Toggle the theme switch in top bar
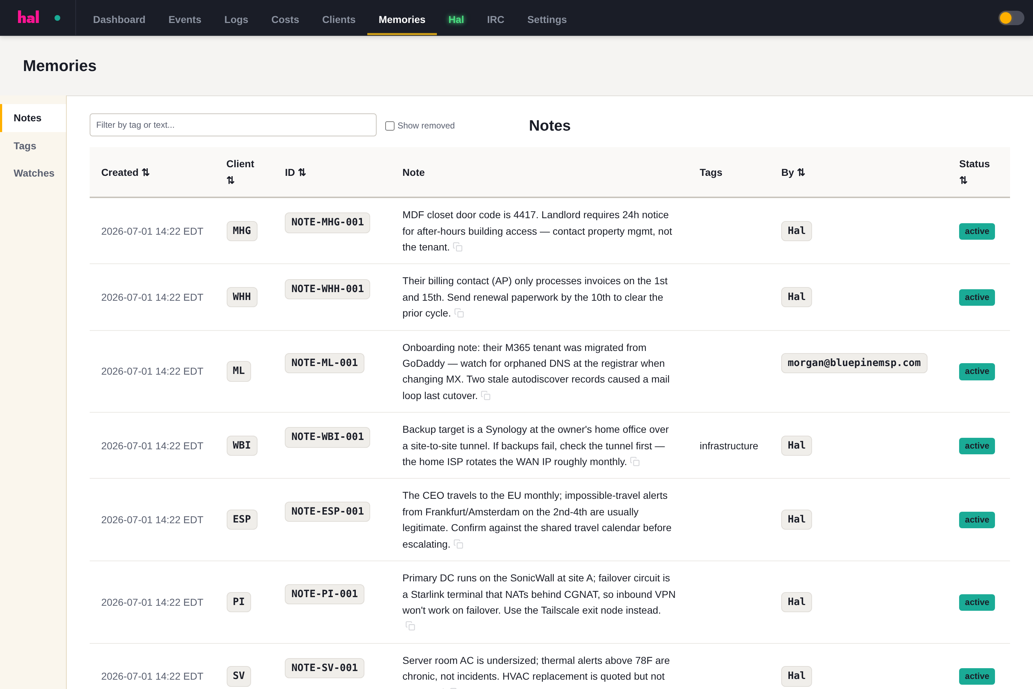Viewport: 1033px width, 689px height. point(1011,18)
